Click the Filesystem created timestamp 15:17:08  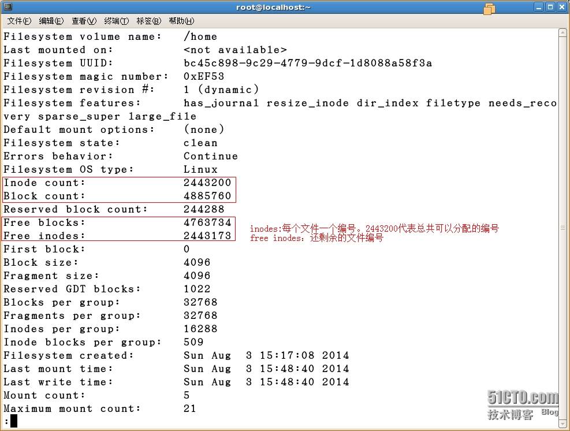[287, 355]
